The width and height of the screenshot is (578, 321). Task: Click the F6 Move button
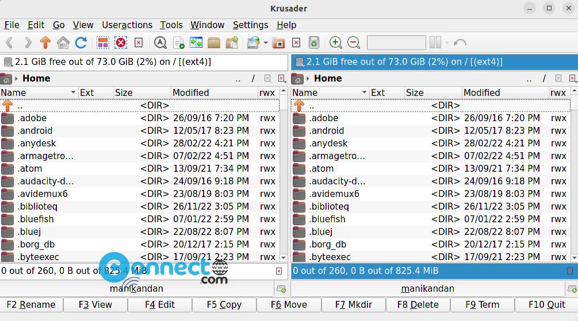pyautogui.click(x=289, y=305)
